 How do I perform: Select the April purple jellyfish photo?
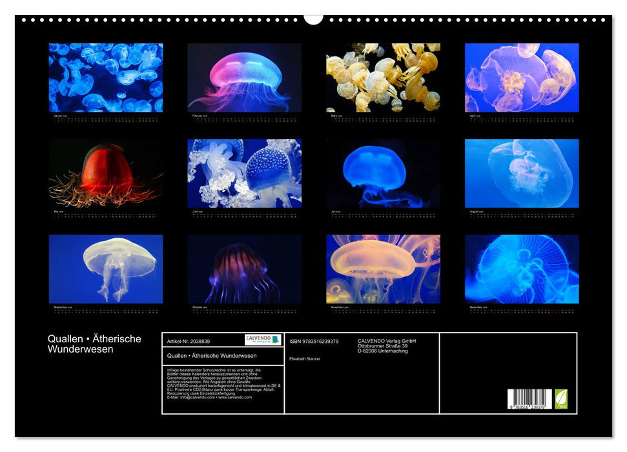pyautogui.click(x=522, y=77)
